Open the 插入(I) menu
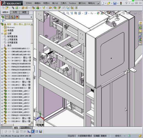Image resolution: width=143 pixels, height=138 pixels. pyautogui.click(x=55, y=3)
